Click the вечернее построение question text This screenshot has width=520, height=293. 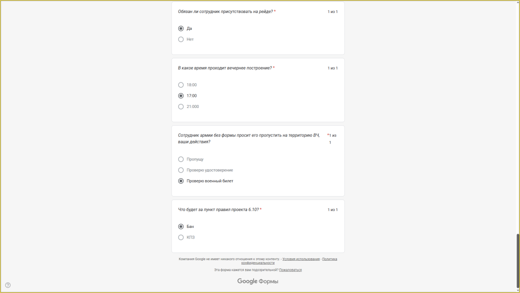225,68
